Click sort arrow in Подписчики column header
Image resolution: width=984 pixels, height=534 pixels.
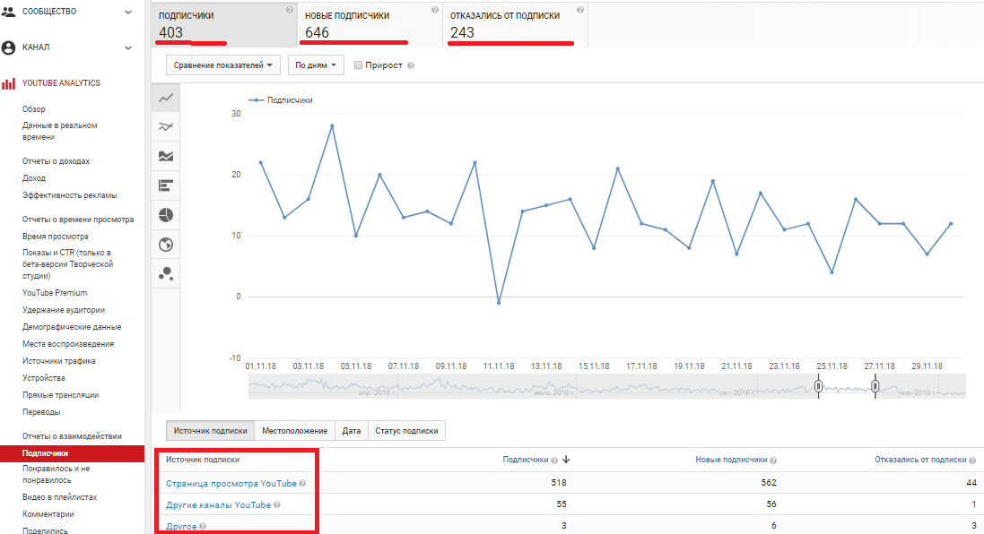click(567, 460)
